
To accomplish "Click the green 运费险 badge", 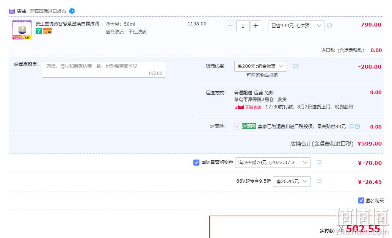I will [x=249, y=126].
